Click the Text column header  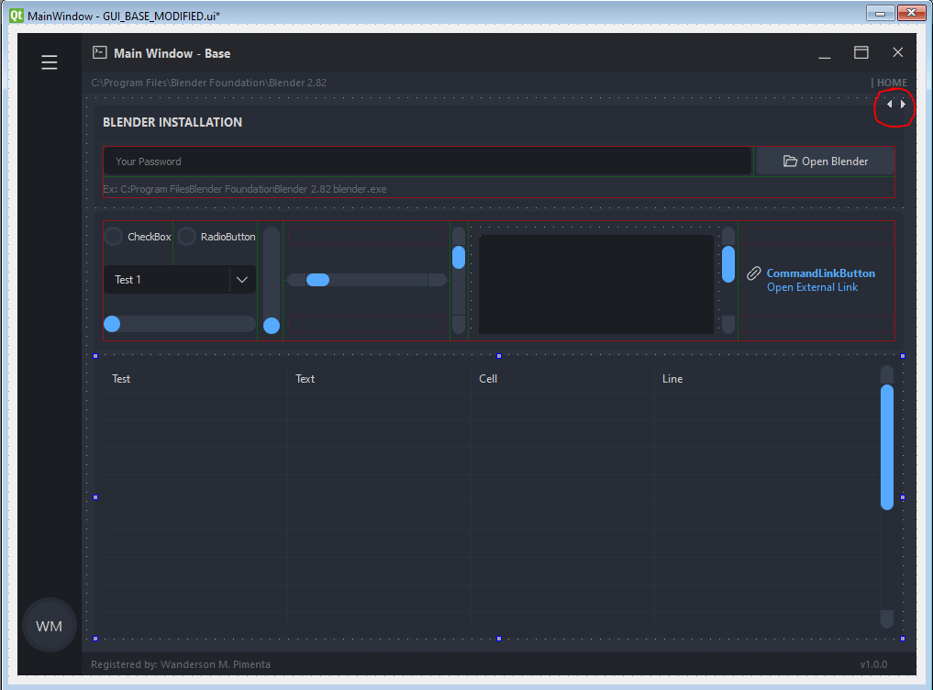305,378
